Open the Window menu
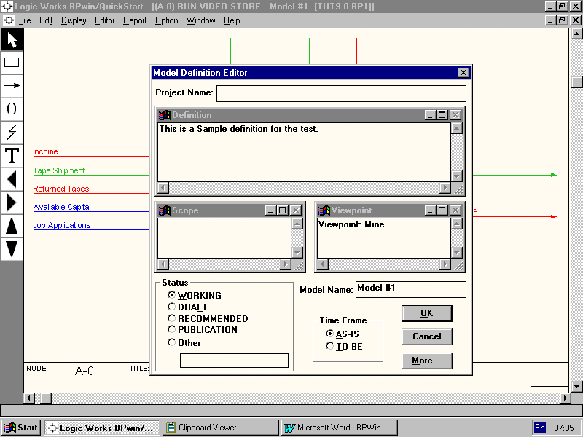Viewport: 583px width, 437px height. [201, 20]
